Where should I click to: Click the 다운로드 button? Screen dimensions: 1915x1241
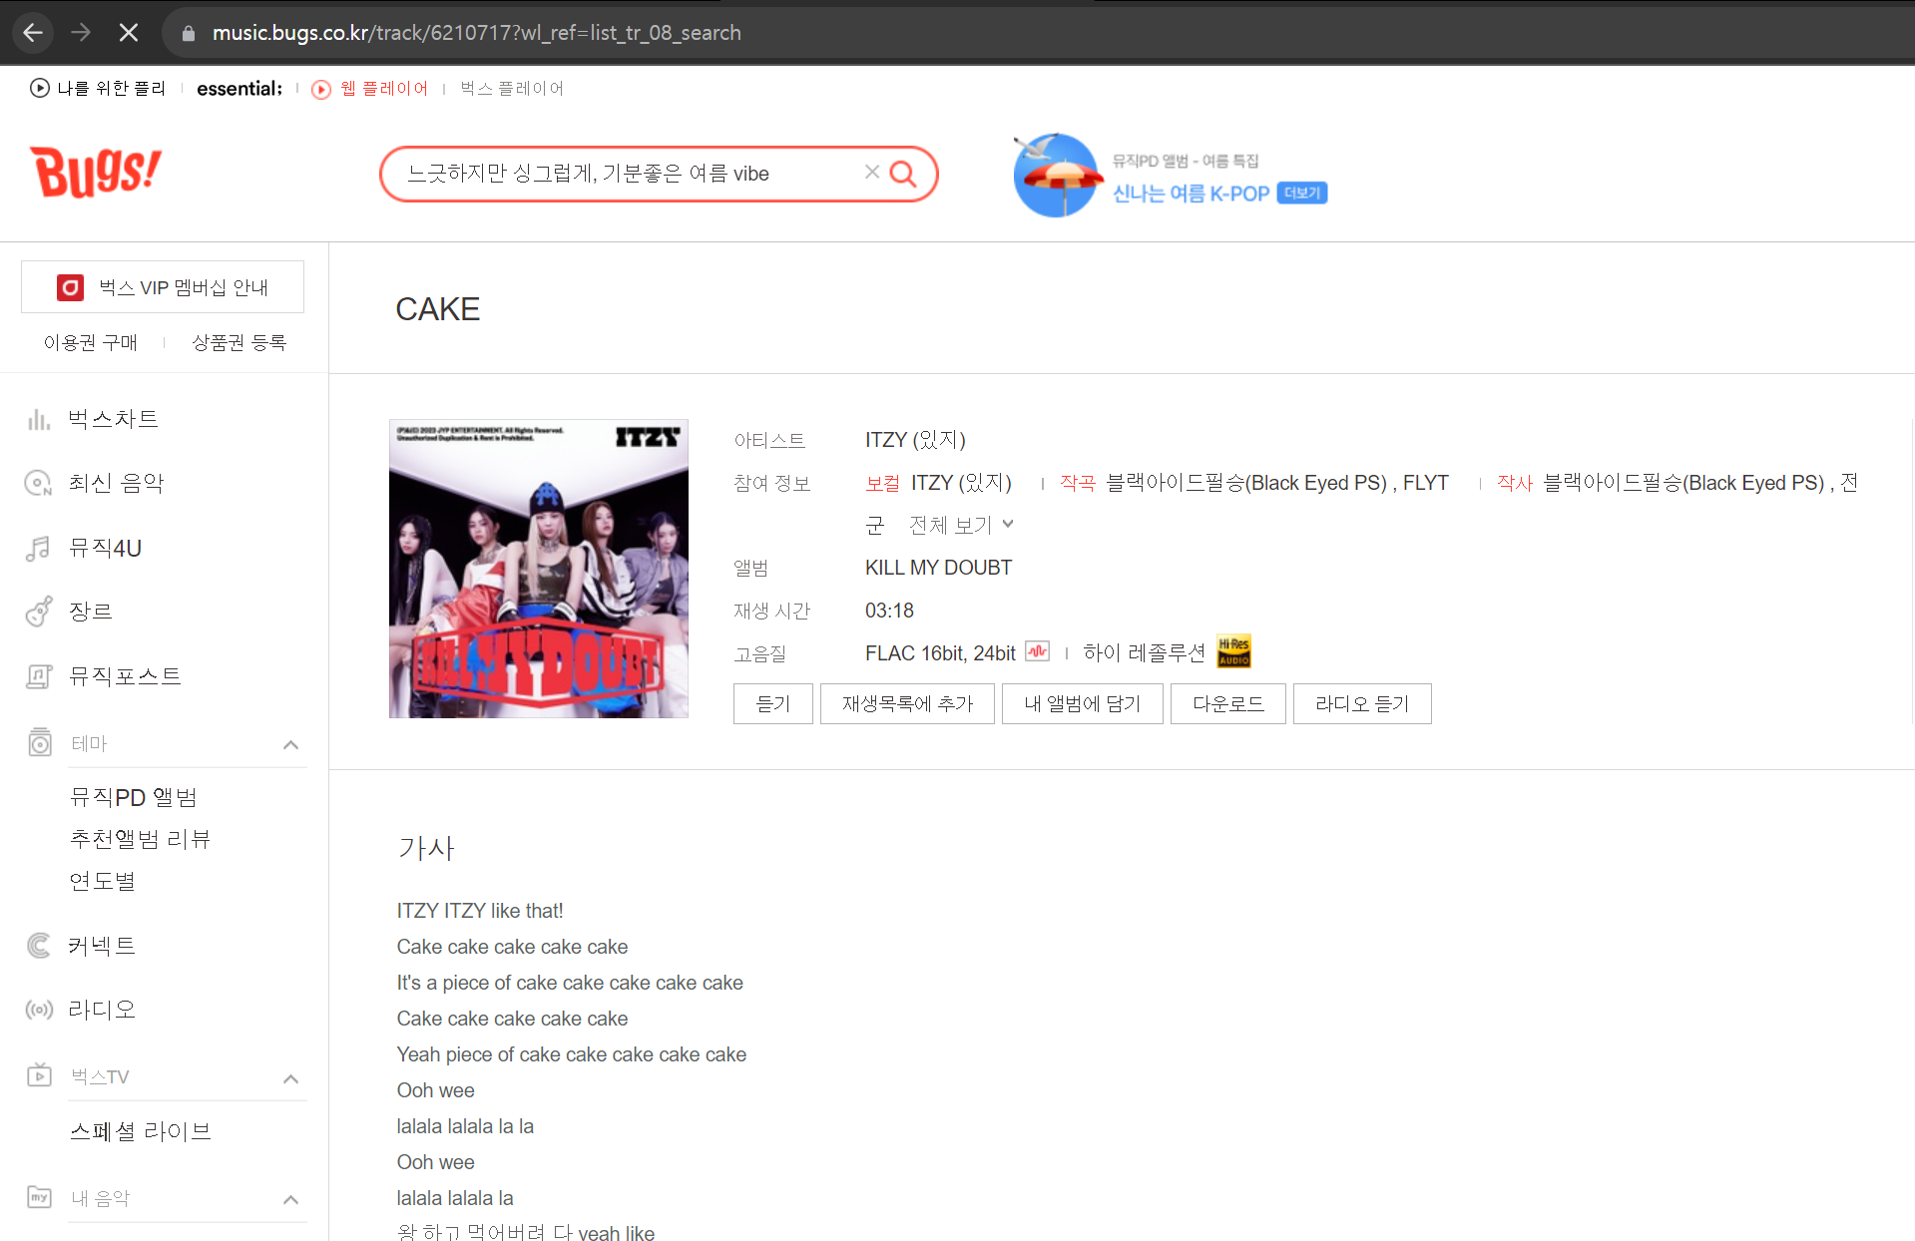[1228, 703]
